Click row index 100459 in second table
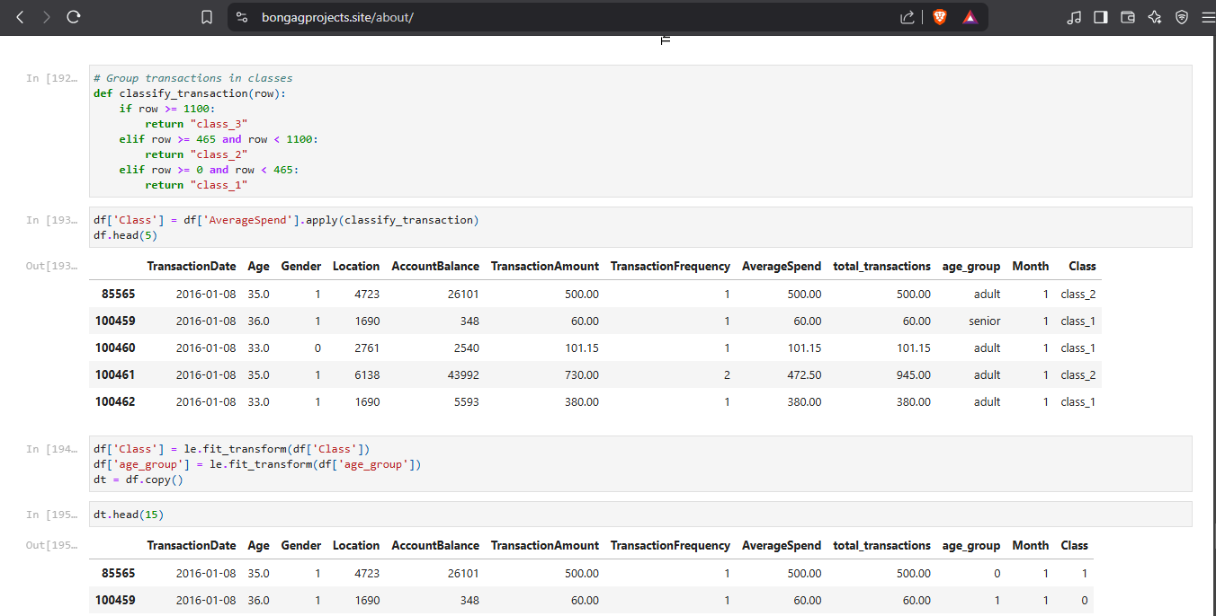The height and width of the screenshot is (616, 1216). 115,600
